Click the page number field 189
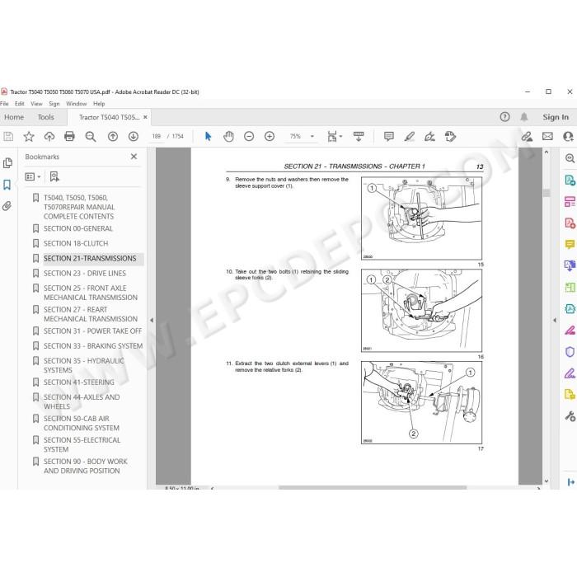The width and height of the screenshot is (577, 577). (x=157, y=137)
